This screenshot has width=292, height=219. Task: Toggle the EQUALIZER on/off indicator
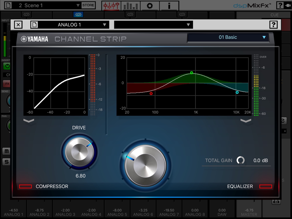266,186
